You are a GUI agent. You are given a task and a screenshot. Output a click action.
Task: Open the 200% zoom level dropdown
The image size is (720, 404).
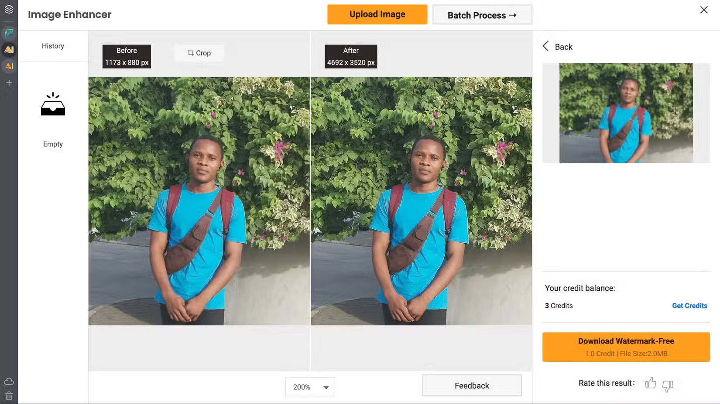[x=310, y=387]
